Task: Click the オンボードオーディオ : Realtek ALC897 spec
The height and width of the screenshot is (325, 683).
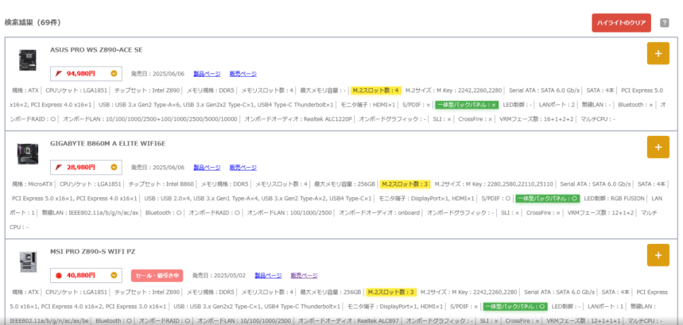Action: point(348,320)
